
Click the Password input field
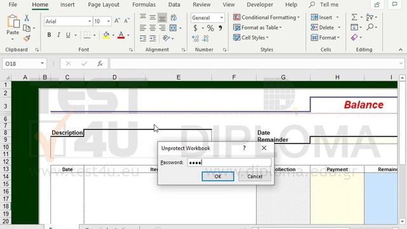(229, 163)
